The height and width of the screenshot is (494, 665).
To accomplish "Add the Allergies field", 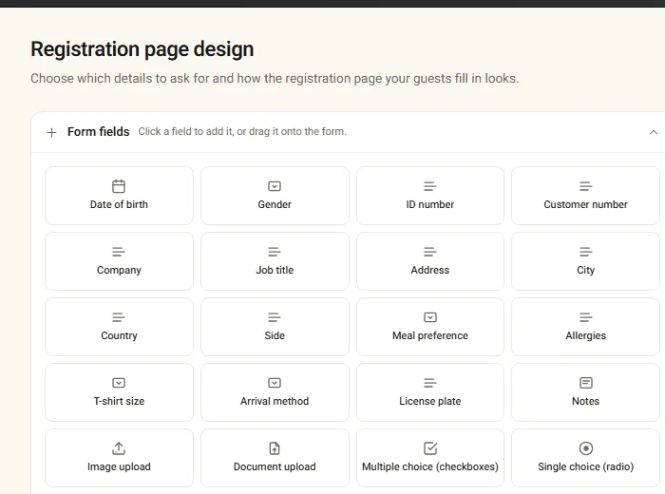I will click(586, 327).
